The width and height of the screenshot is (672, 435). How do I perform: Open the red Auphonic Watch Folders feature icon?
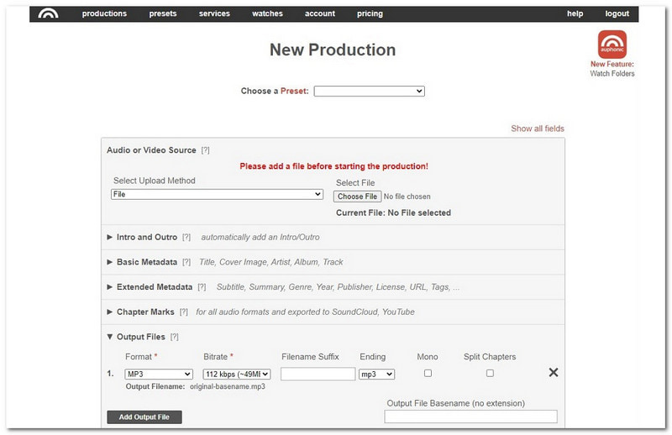(x=612, y=45)
